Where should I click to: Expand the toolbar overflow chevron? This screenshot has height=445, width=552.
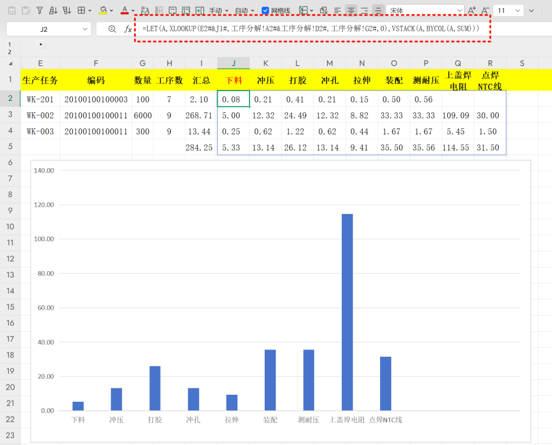coord(532,11)
